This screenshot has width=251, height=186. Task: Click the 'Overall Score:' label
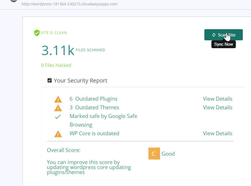point(64,150)
